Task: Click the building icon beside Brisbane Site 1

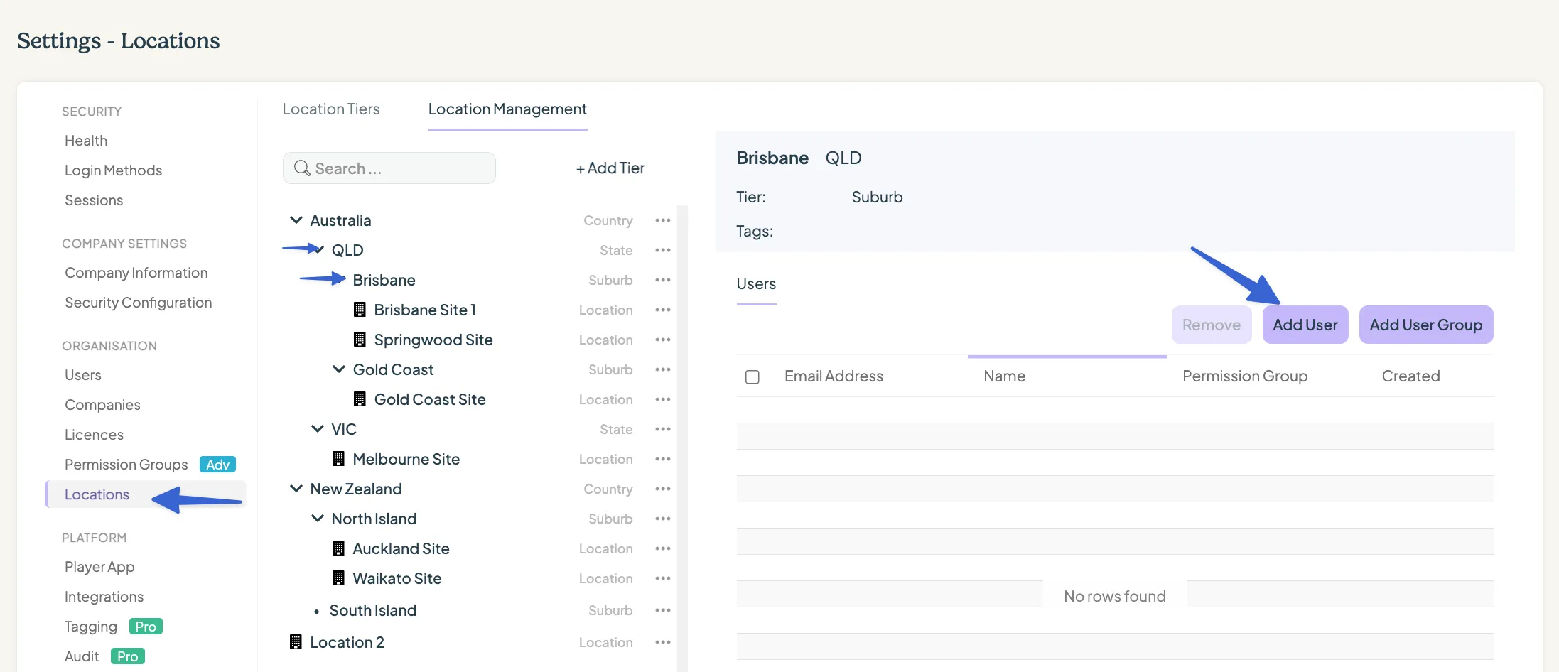Action: click(360, 310)
